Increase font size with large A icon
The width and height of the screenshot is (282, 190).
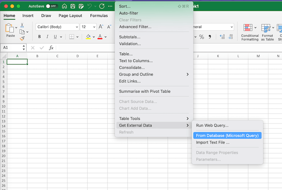coord(101,27)
